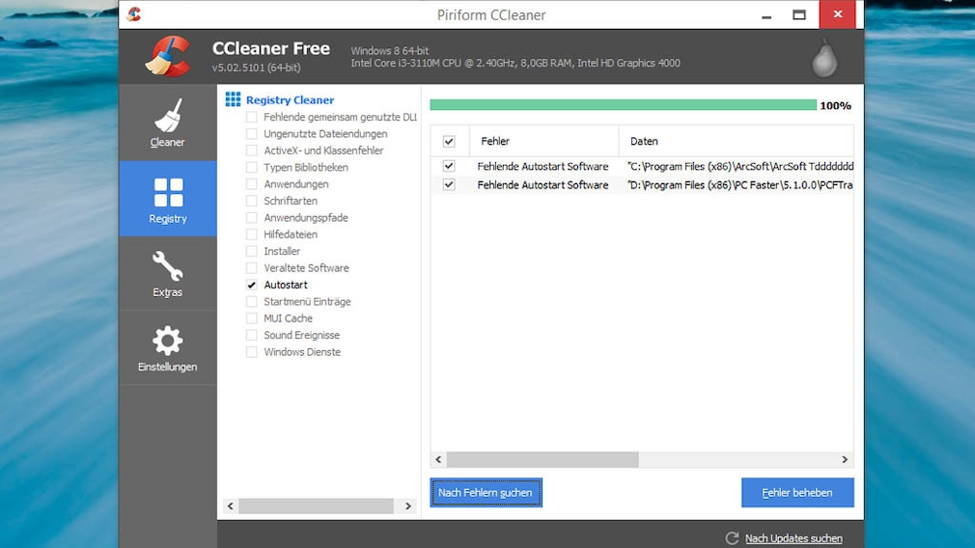Uncheck the Autostart registry option

[252, 286]
